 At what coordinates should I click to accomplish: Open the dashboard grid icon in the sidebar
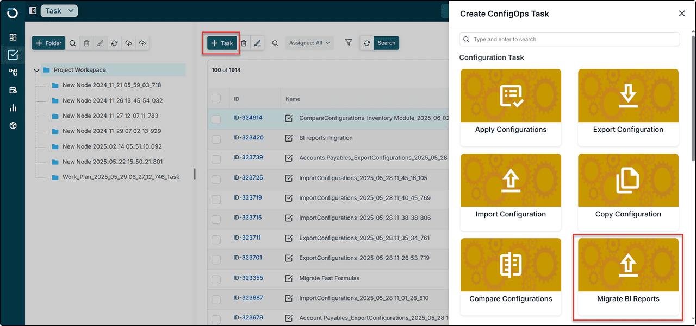click(x=13, y=37)
